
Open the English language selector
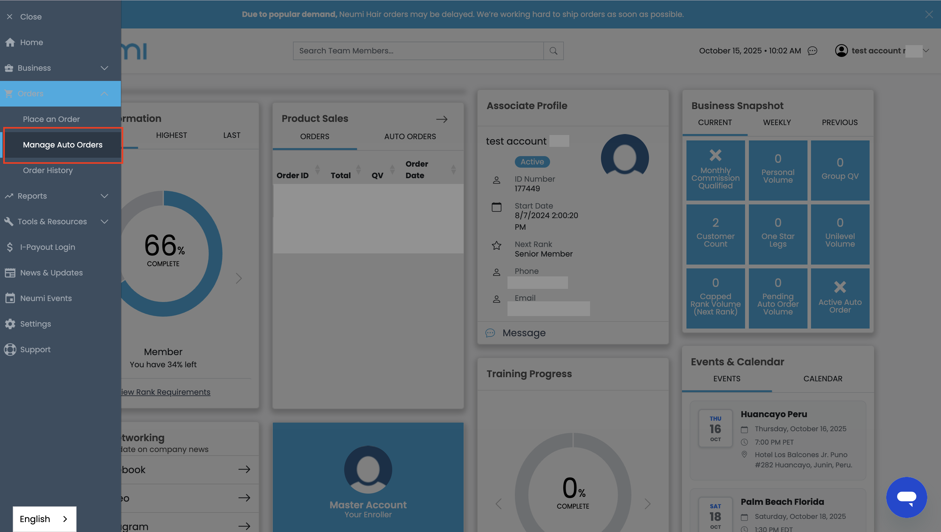click(x=44, y=519)
